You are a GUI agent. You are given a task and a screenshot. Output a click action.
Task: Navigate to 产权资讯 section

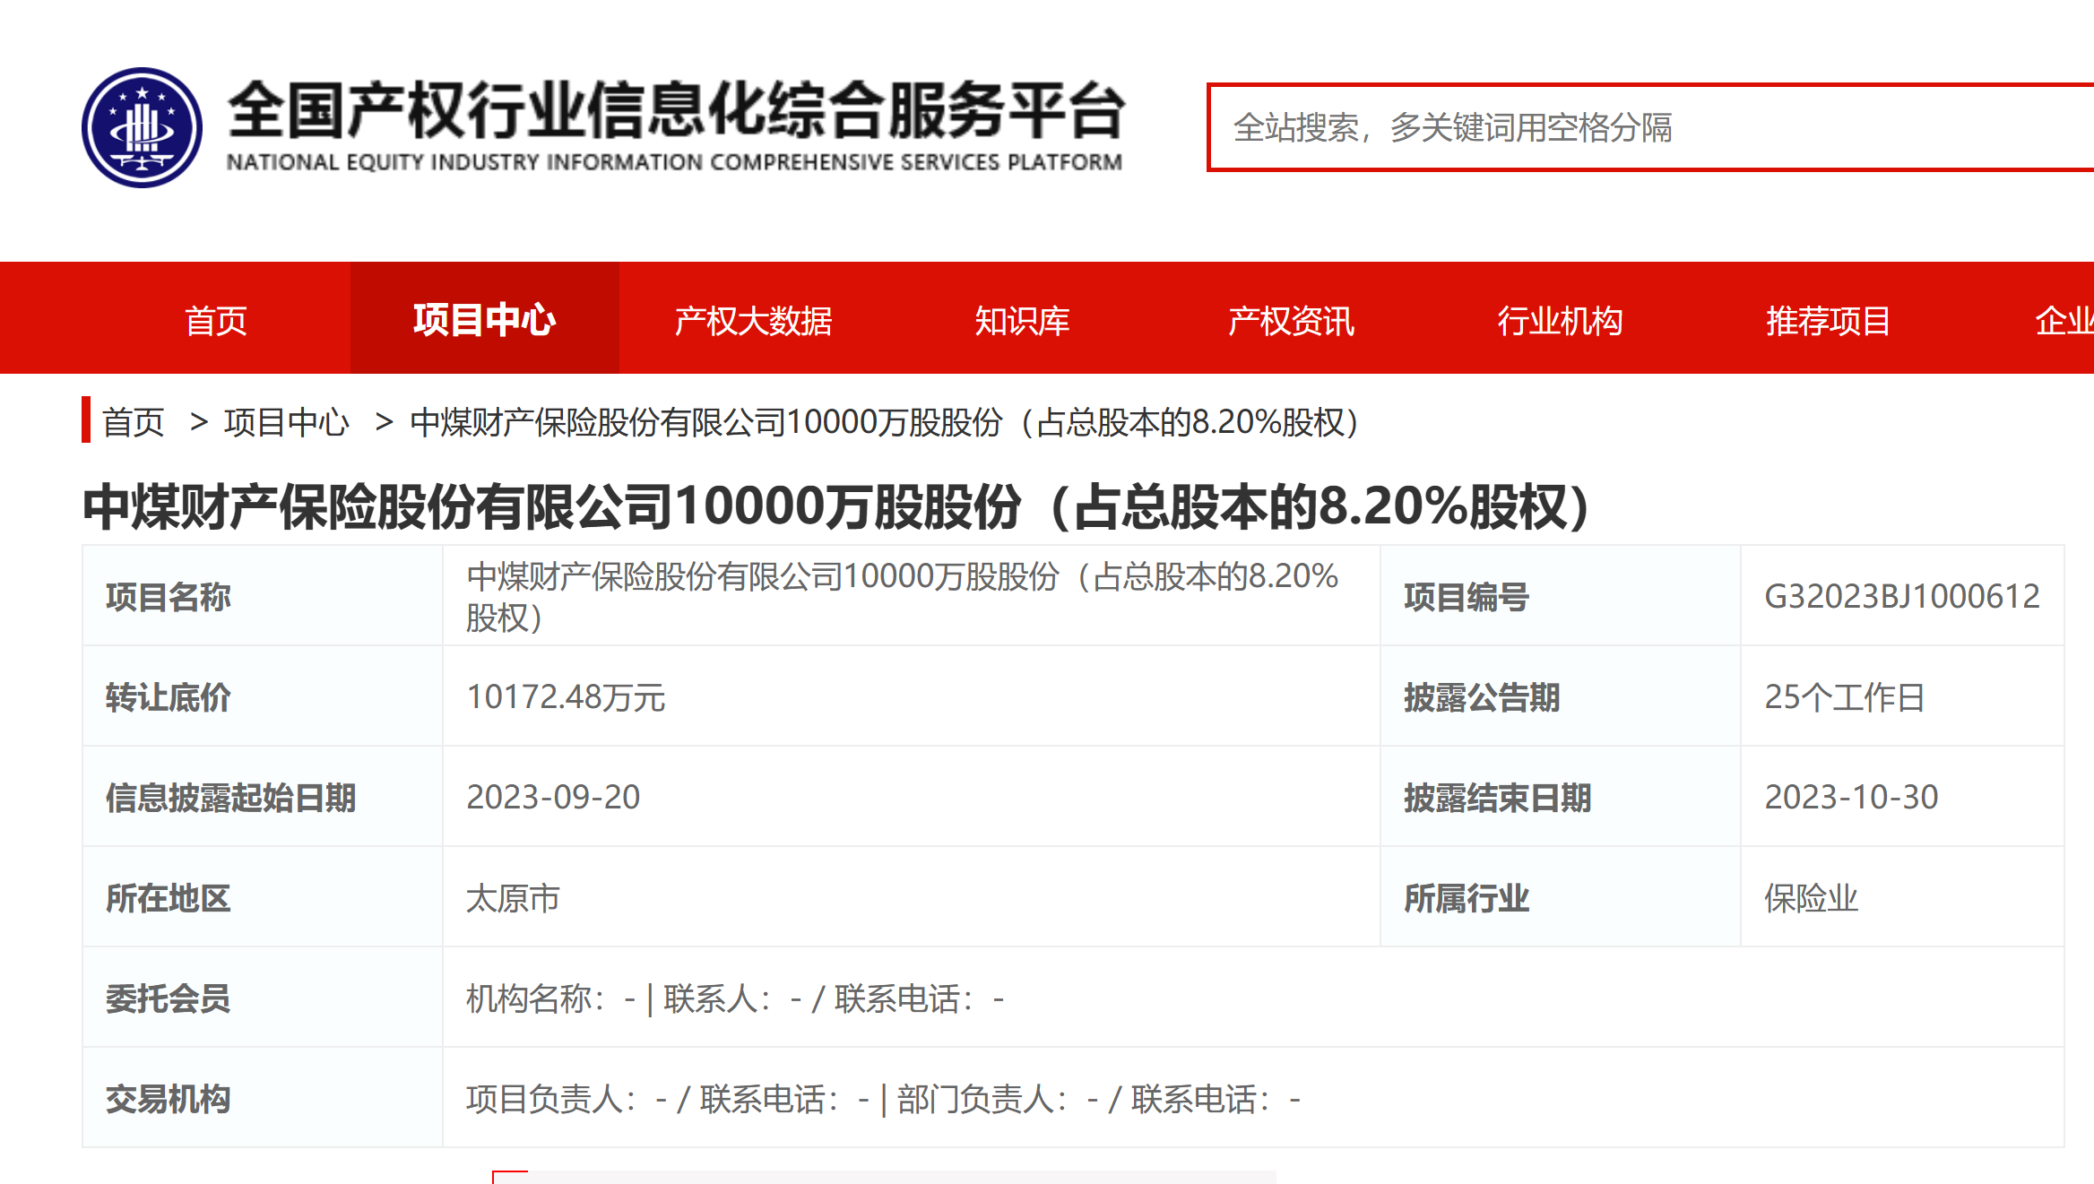click(1291, 320)
